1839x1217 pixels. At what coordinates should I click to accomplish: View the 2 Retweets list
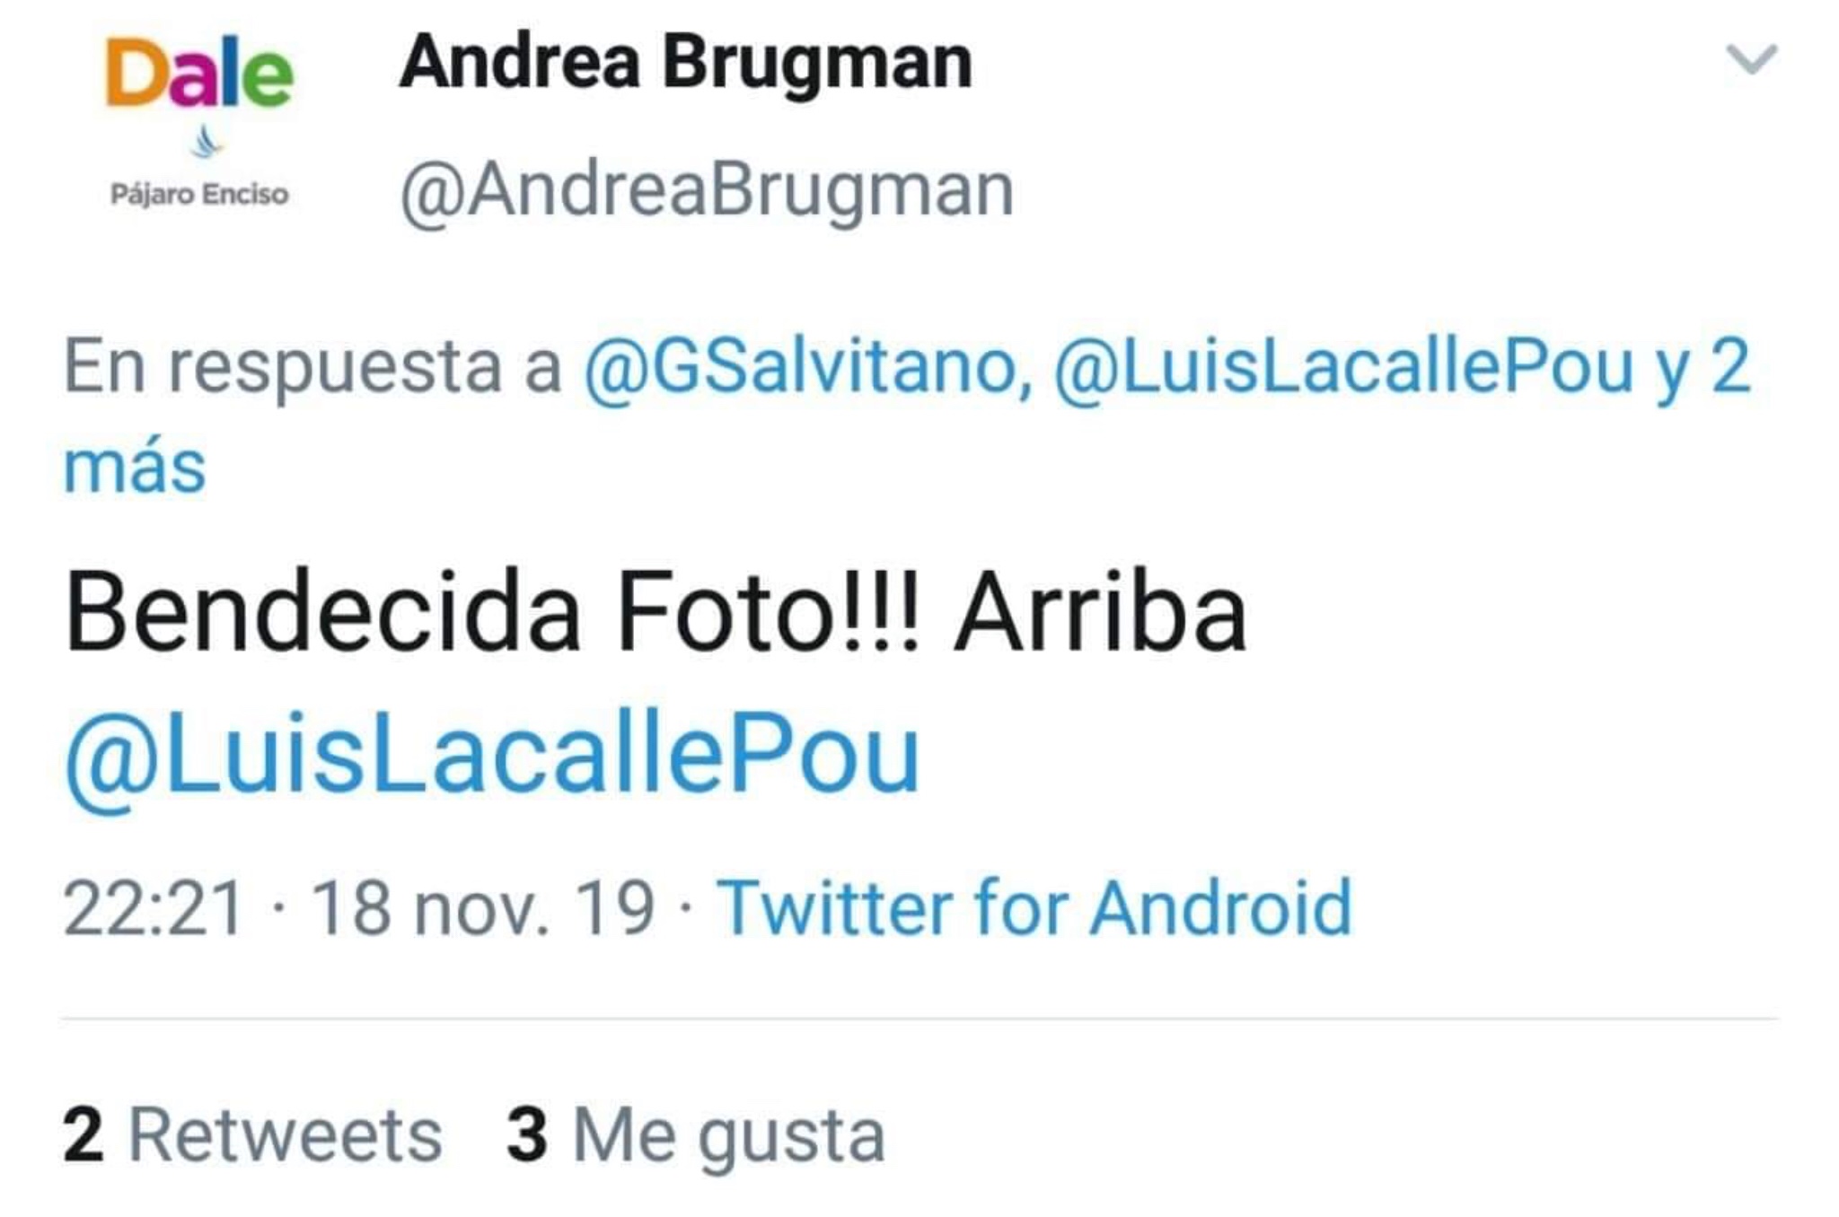pyautogui.click(x=252, y=1136)
